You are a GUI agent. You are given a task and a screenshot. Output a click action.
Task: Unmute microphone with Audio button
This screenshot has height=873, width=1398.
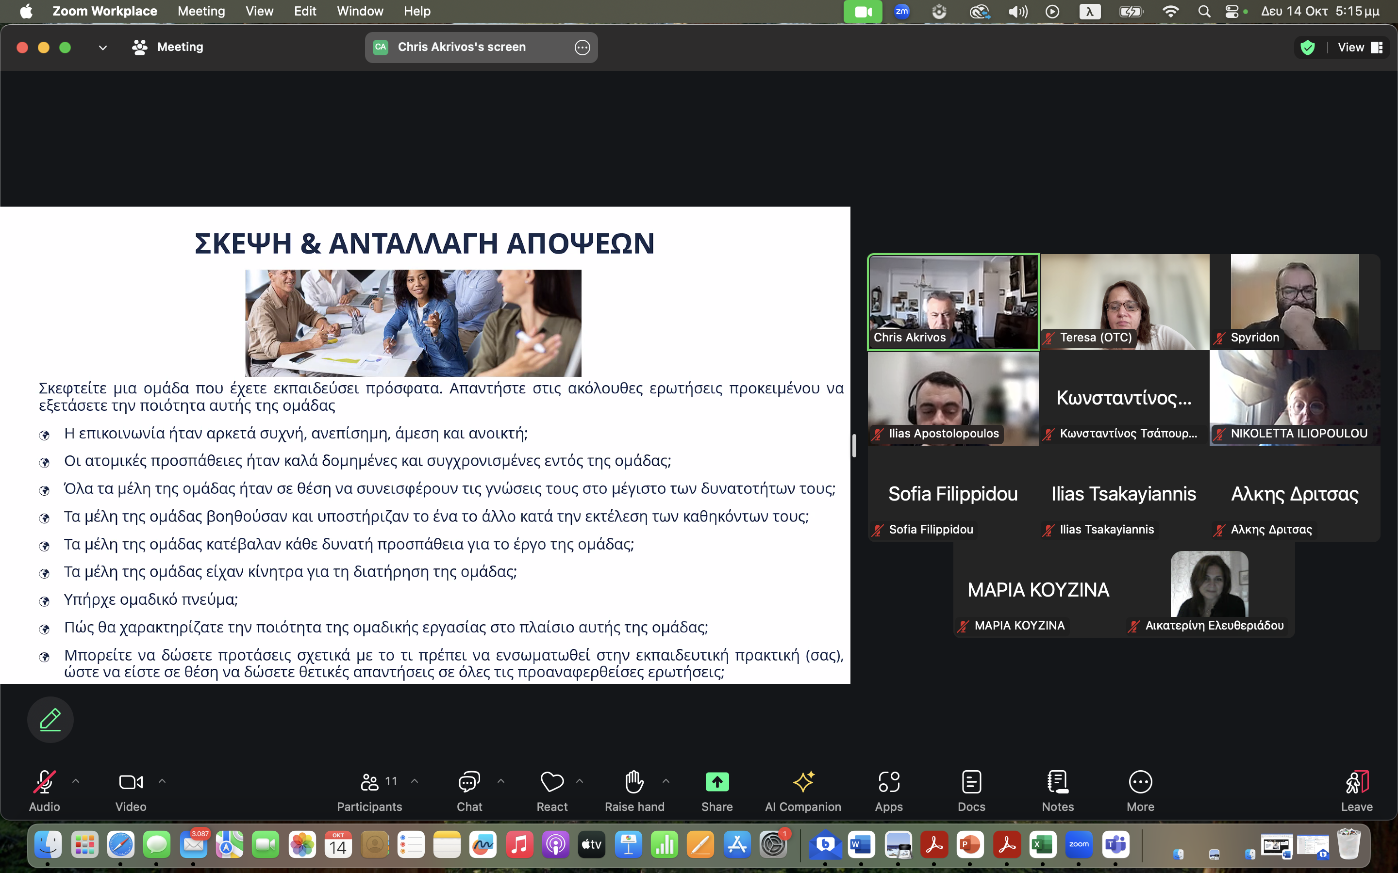pos(45,791)
